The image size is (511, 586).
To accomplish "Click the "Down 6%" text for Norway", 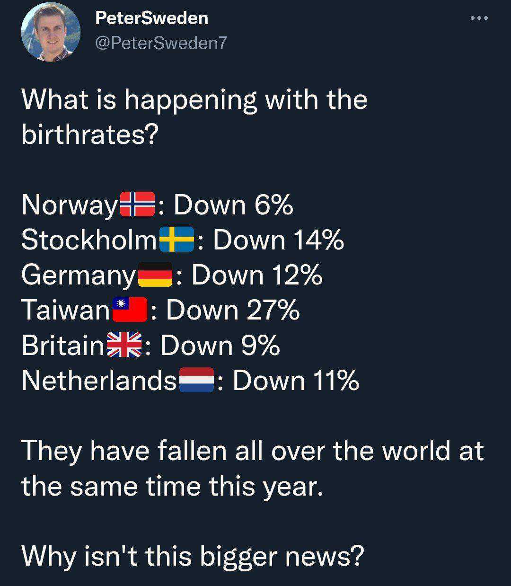I will click(x=233, y=204).
